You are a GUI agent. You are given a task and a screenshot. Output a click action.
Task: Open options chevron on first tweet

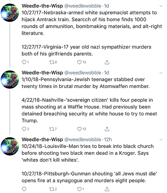[x=161, y=6]
